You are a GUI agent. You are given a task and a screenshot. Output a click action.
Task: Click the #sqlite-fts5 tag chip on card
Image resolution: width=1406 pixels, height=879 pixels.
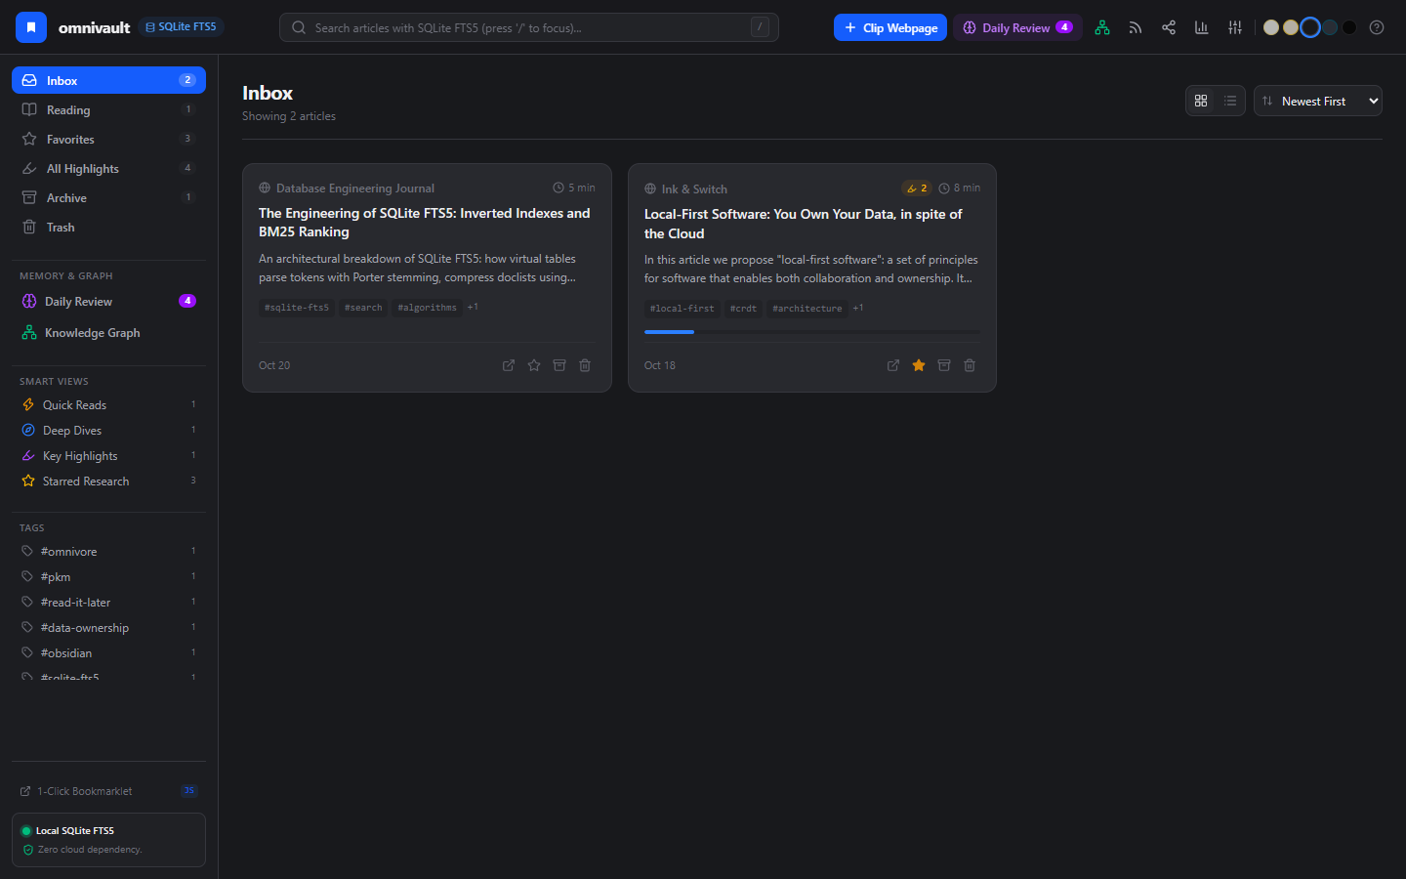297,308
